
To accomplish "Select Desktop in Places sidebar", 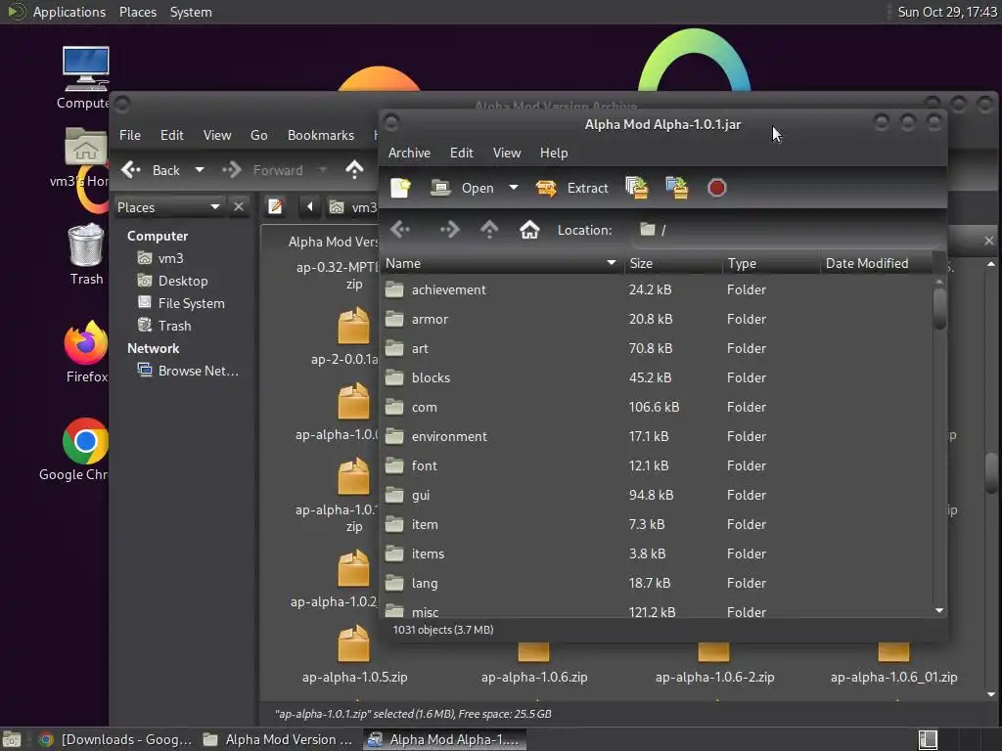I will 183,281.
